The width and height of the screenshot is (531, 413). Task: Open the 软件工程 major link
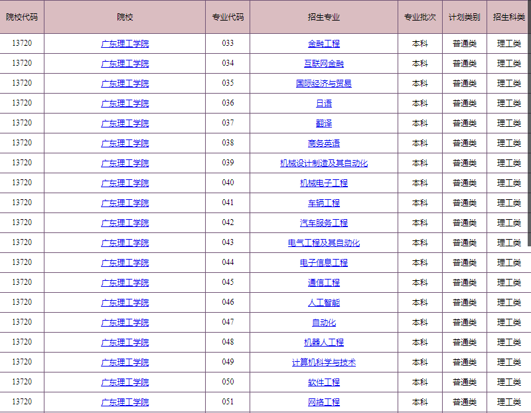324,382
